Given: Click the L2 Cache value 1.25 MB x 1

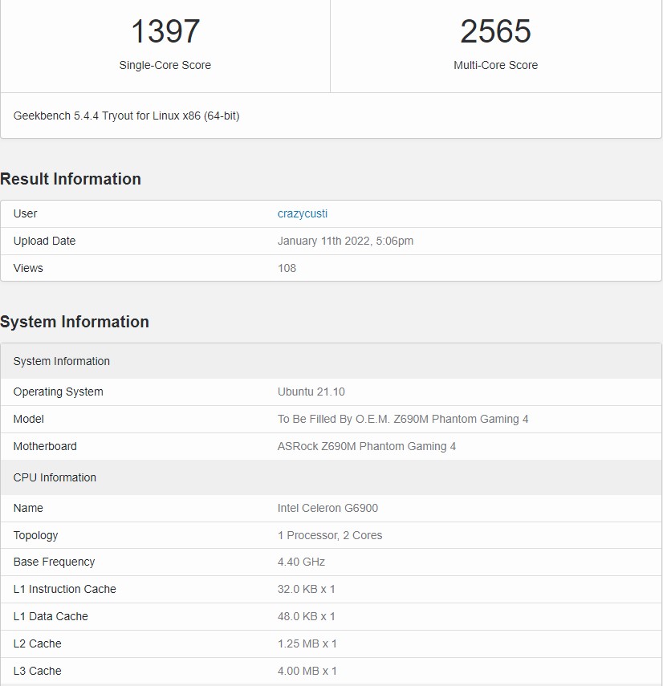Looking at the screenshot, I should point(307,643).
